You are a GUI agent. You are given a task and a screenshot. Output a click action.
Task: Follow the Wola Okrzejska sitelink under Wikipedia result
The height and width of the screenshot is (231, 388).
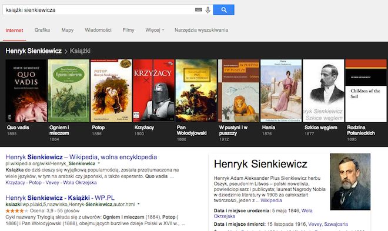click(80, 183)
